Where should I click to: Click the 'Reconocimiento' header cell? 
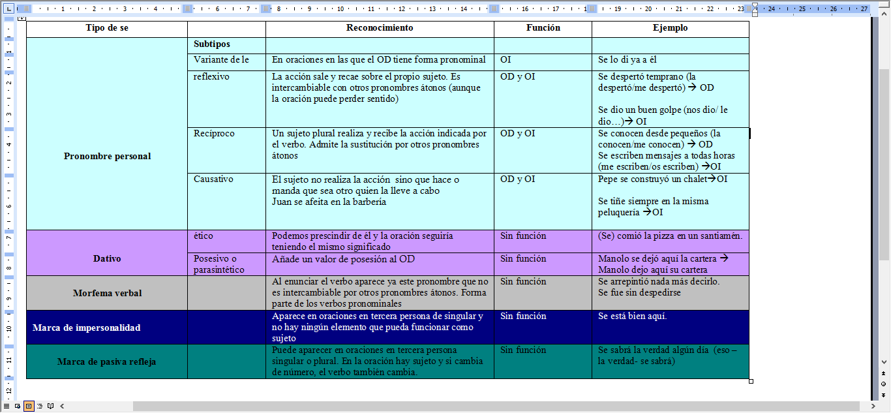(380, 29)
